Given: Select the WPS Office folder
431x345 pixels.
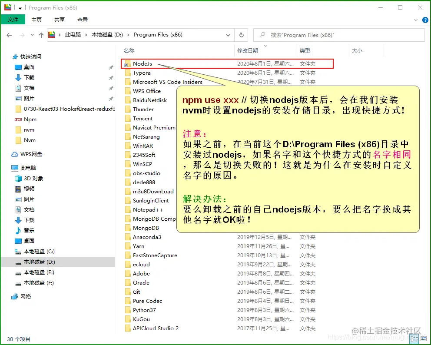Looking at the screenshot, I should click(x=143, y=91).
